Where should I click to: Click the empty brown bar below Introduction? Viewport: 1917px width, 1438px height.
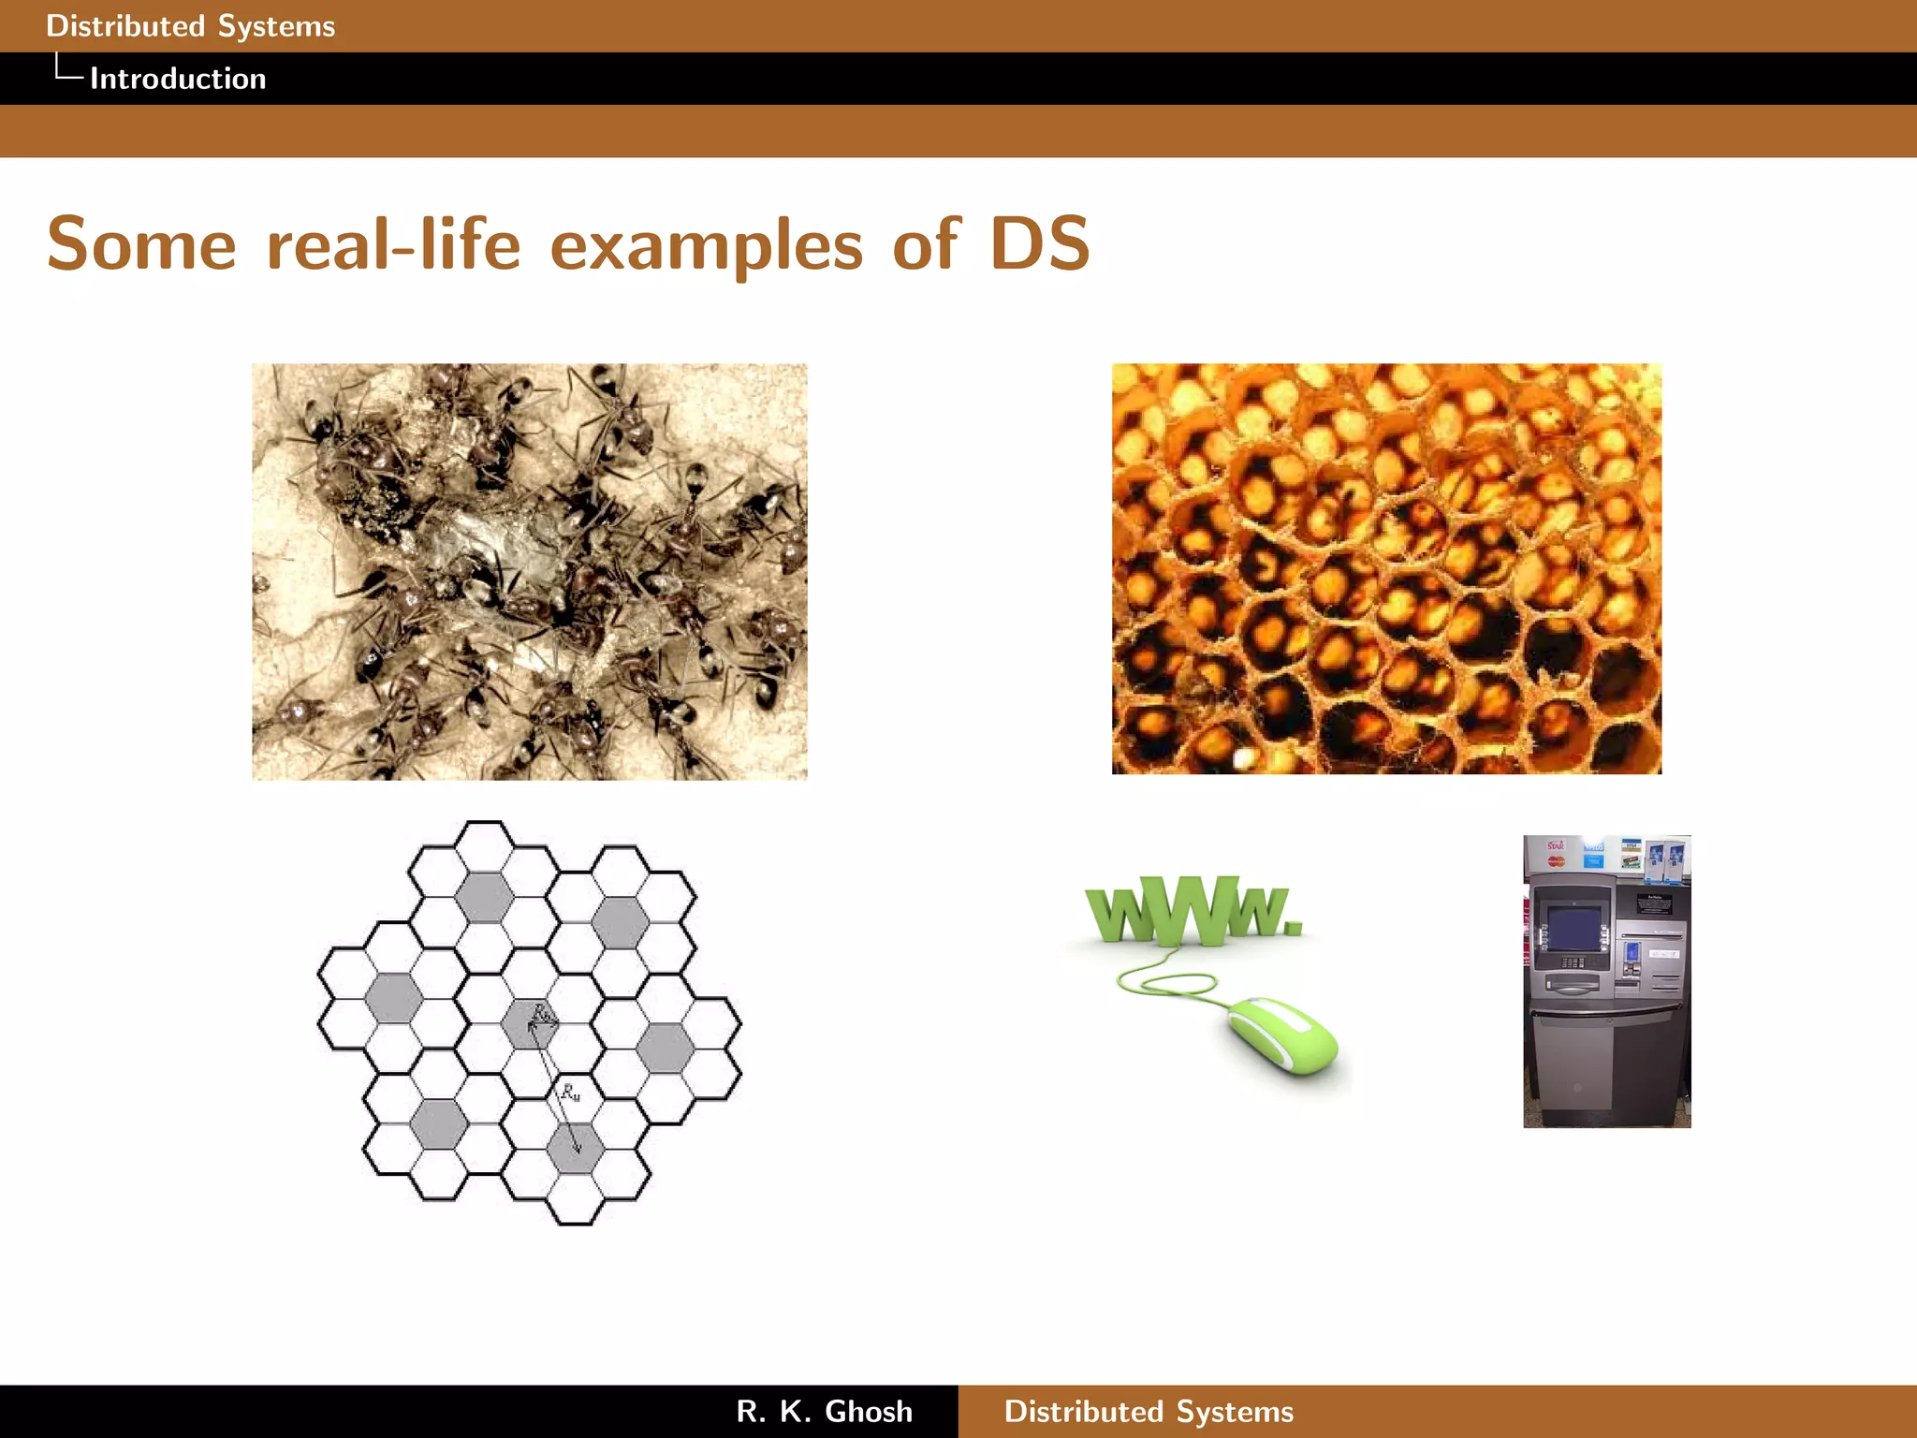pos(958,130)
